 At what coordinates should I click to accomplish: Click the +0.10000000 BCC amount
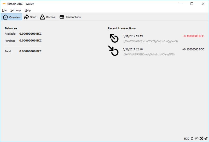tap(193, 49)
